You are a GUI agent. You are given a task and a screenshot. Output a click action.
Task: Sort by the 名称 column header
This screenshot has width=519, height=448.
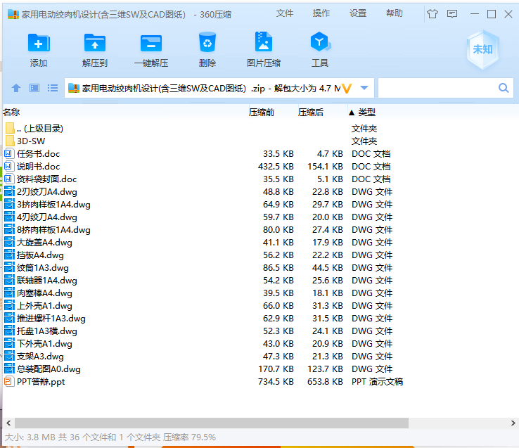tap(11, 113)
